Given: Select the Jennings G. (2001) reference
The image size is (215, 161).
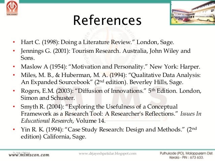Looking at the screenshot, I should click(x=105, y=54).
